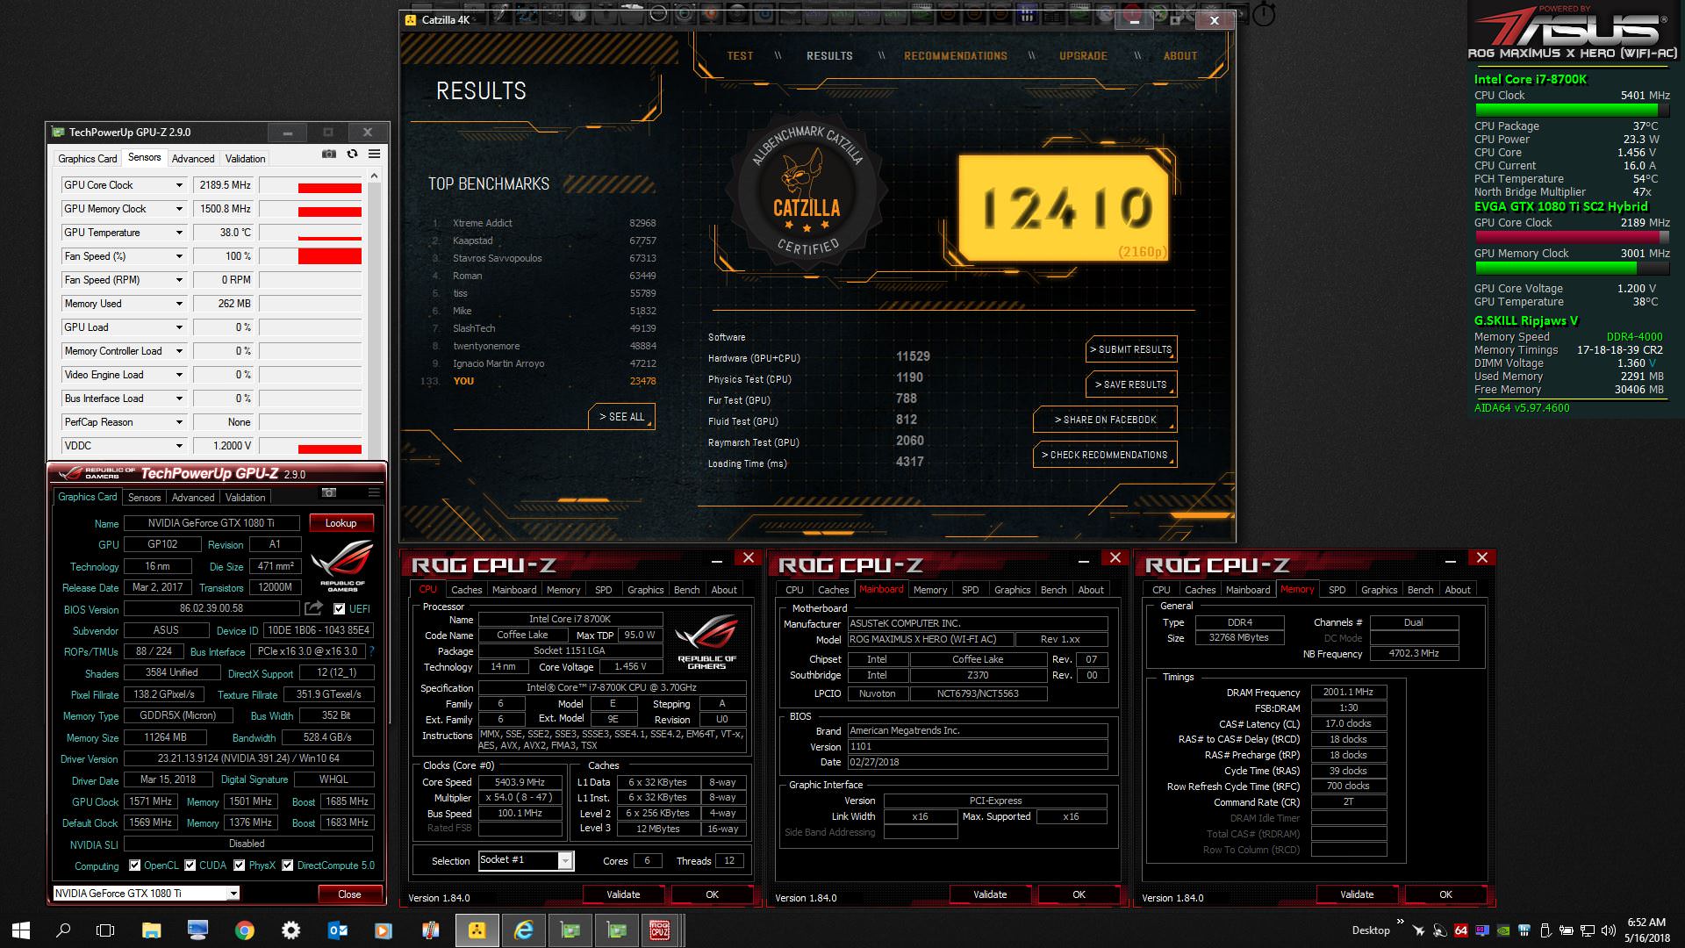Open Settings gear in taskbar
Viewport: 1685px width, 948px height.
tap(290, 930)
